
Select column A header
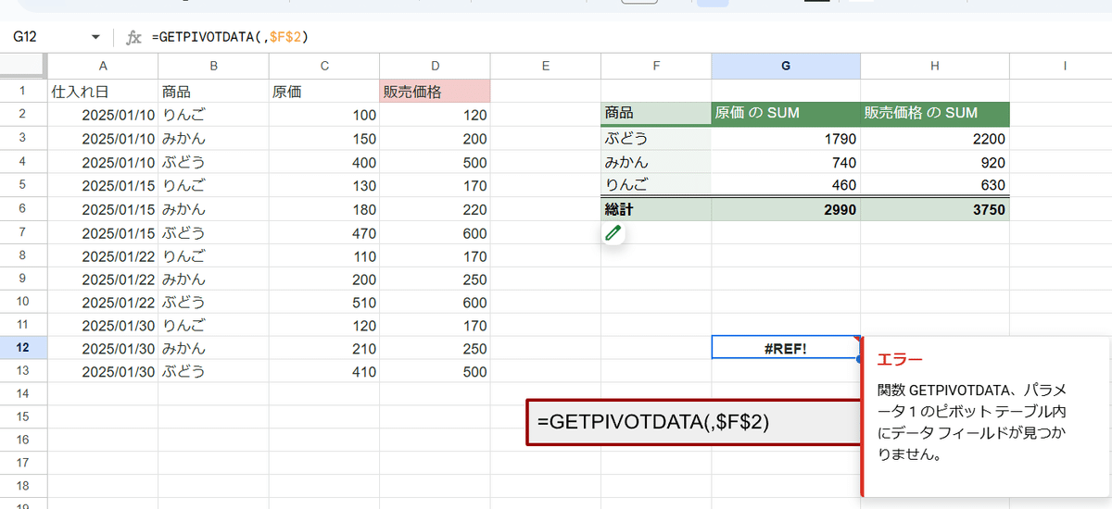point(103,66)
